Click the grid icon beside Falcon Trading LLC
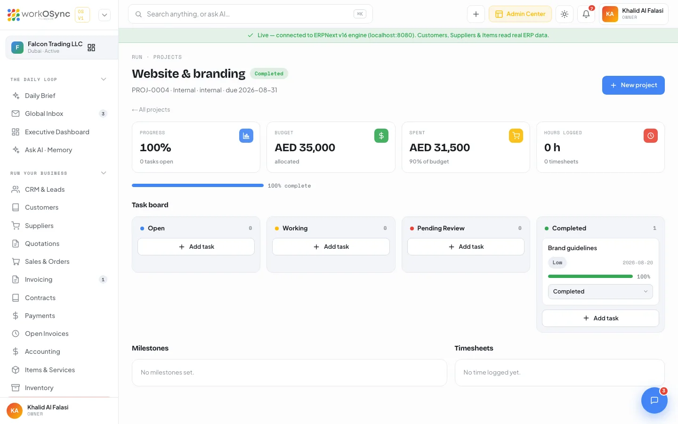Viewport: 678px width, 424px height. tap(91, 48)
